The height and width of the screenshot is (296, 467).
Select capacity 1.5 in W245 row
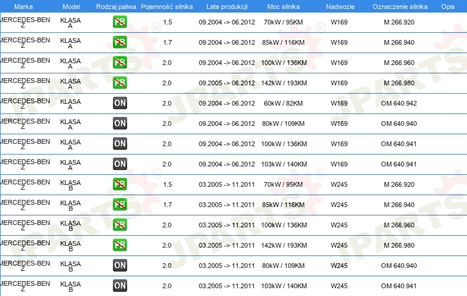167,184
